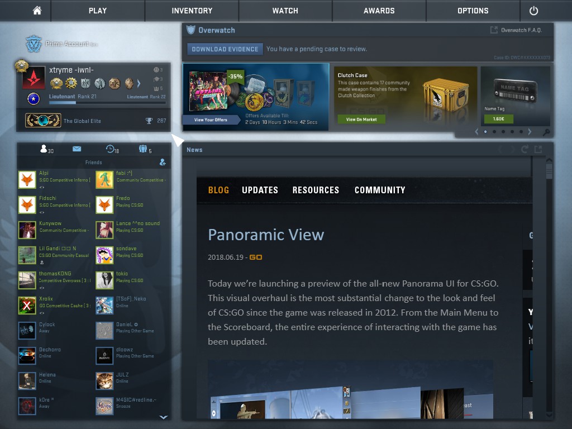
Task: Click the News scrollbar thumb
Action: point(549,171)
